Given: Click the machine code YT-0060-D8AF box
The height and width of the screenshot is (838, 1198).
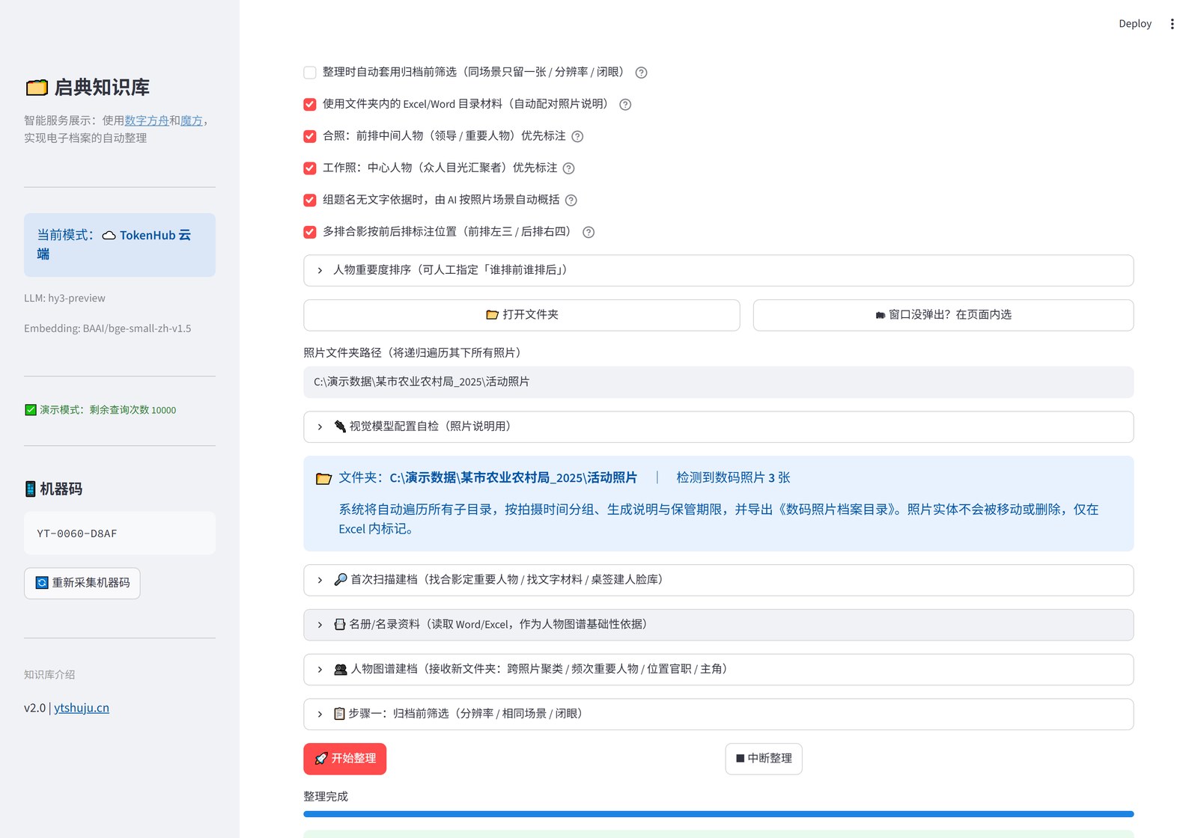Looking at the screenshot, I should coord(120,533).
